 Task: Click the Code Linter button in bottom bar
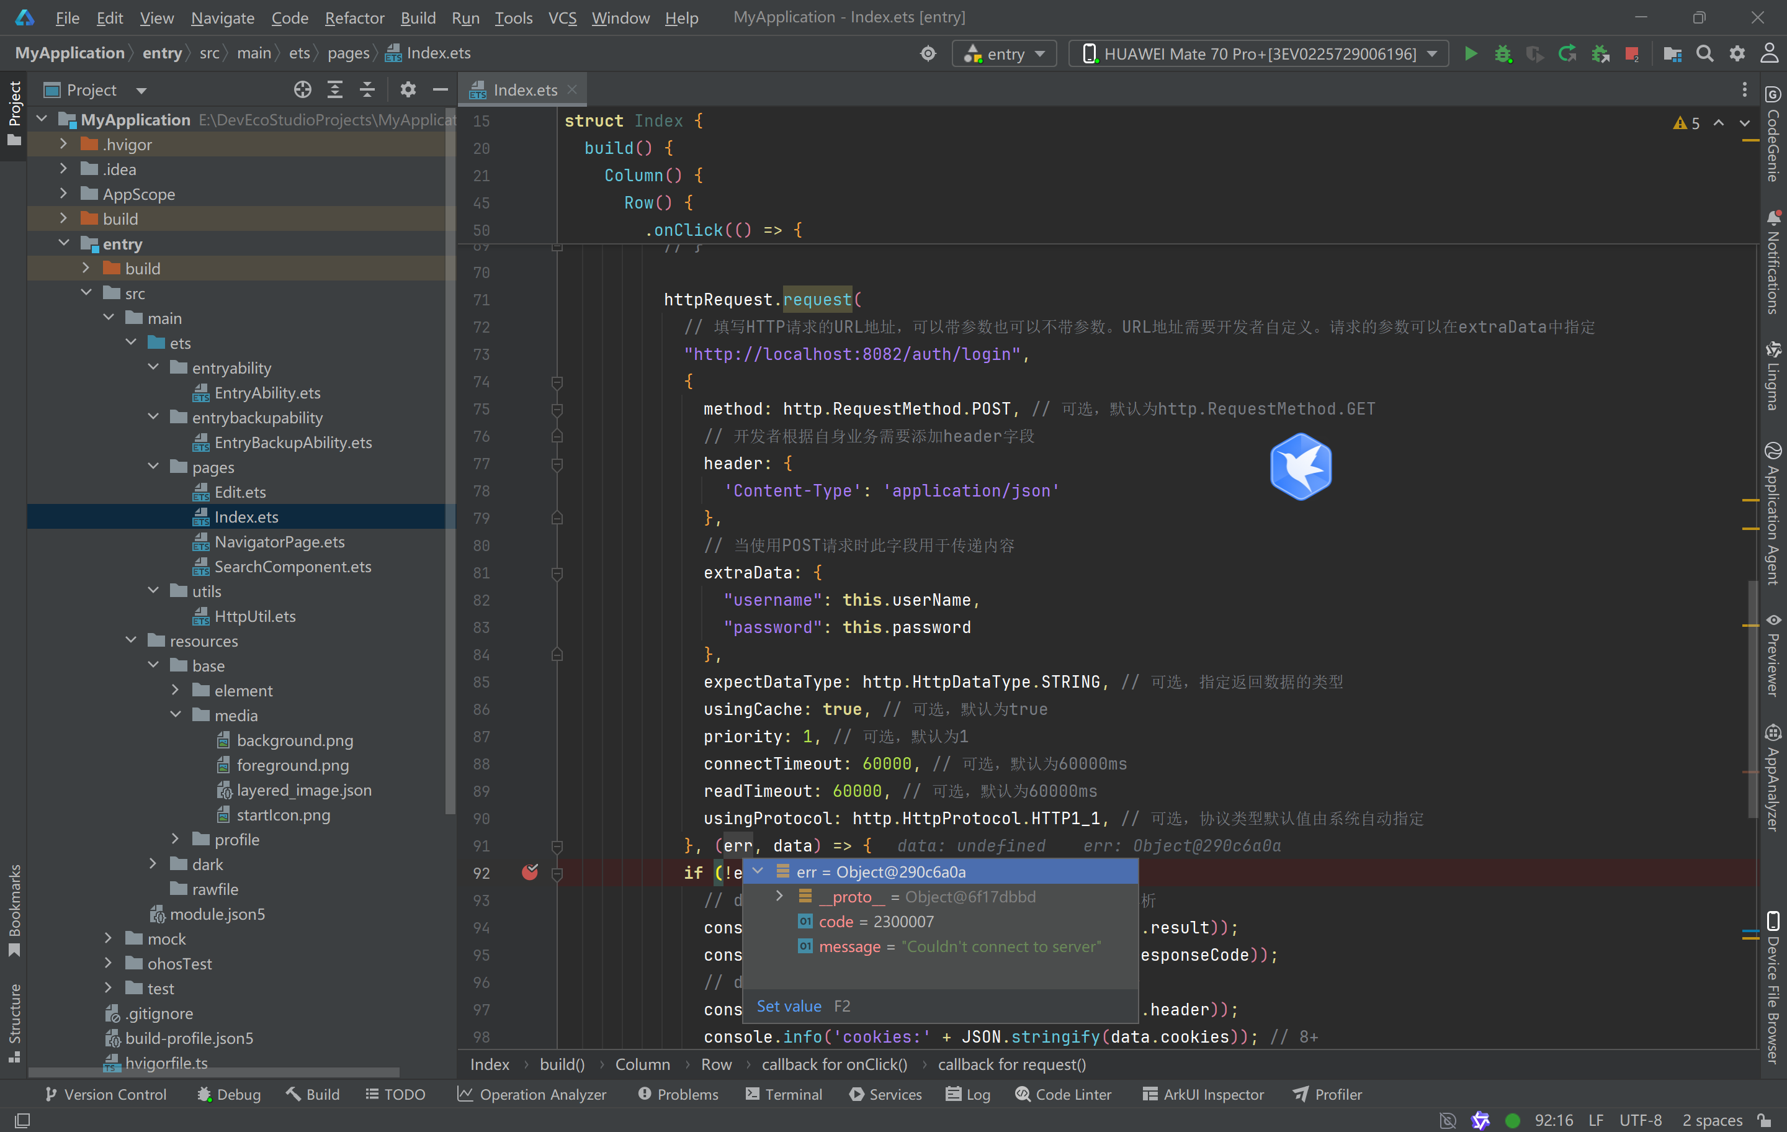(1064, 1094)
